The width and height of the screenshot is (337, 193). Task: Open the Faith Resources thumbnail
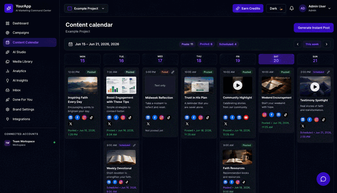[x=238, y=157]
